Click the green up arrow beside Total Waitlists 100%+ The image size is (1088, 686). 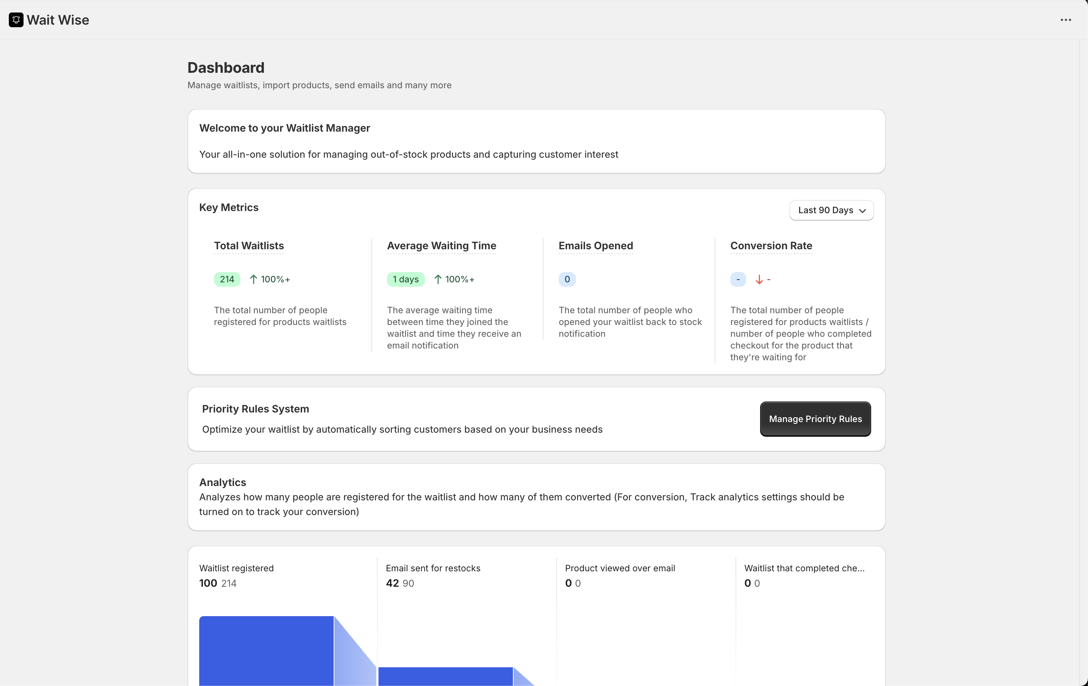(254, 279)
